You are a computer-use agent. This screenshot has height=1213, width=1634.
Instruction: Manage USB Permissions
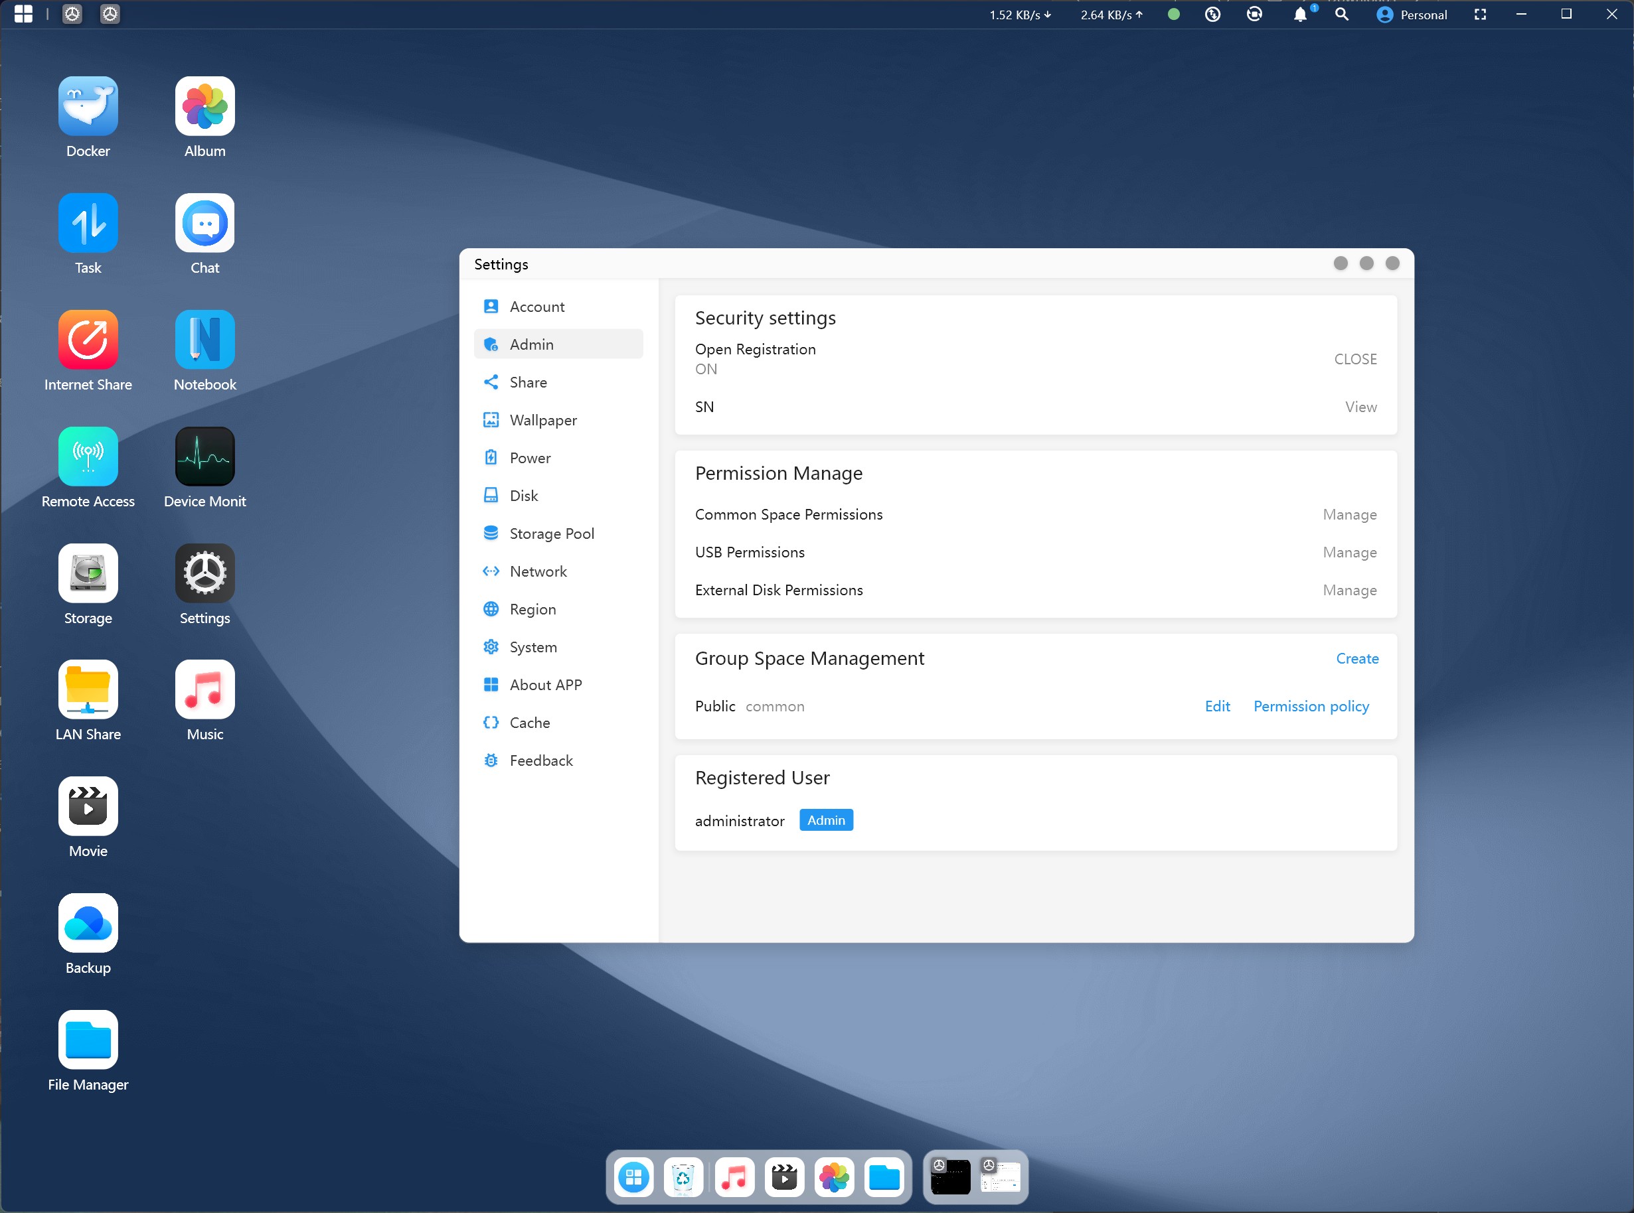[1349, 552]
